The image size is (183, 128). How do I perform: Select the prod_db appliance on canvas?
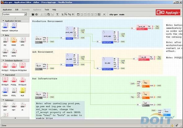(x=142, y=27)
